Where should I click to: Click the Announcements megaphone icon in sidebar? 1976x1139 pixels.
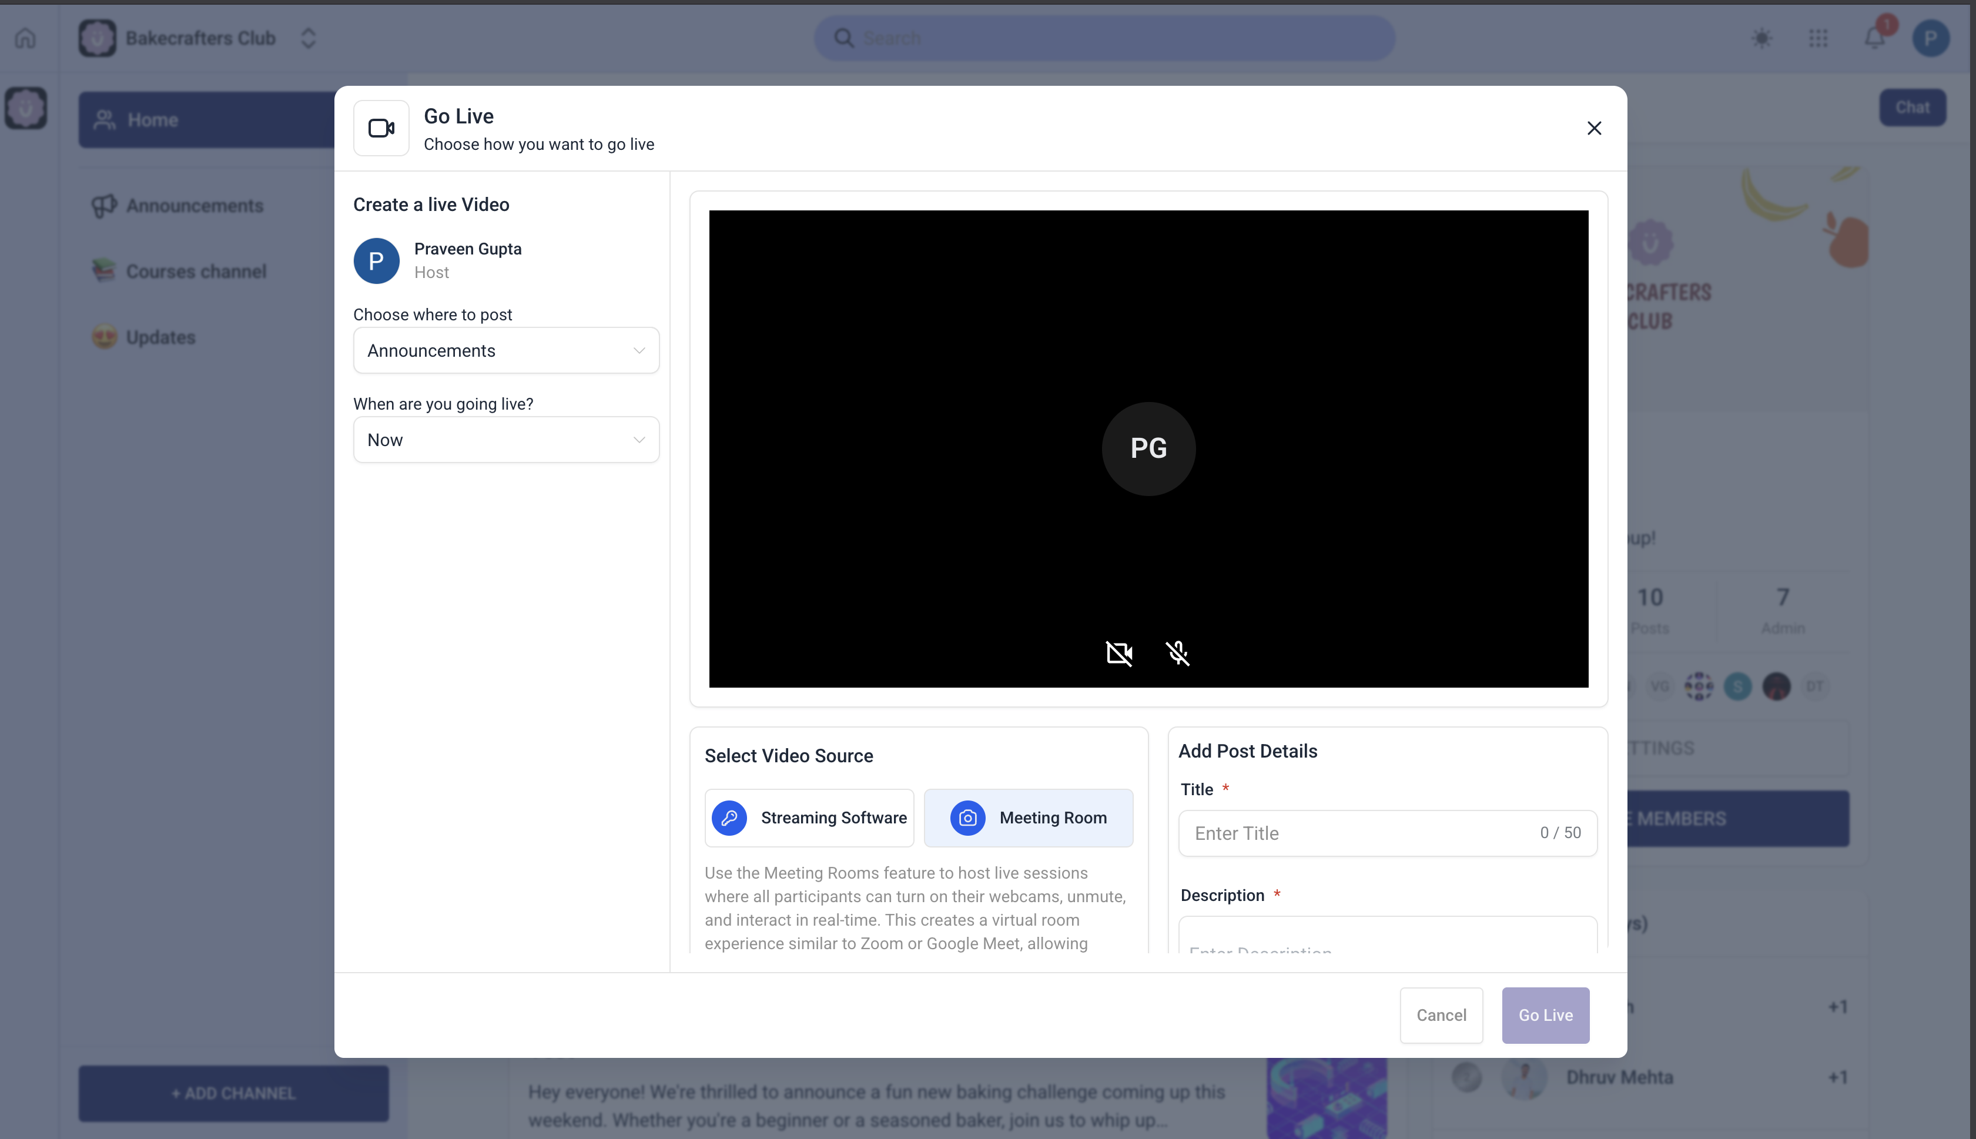(105, 205)
